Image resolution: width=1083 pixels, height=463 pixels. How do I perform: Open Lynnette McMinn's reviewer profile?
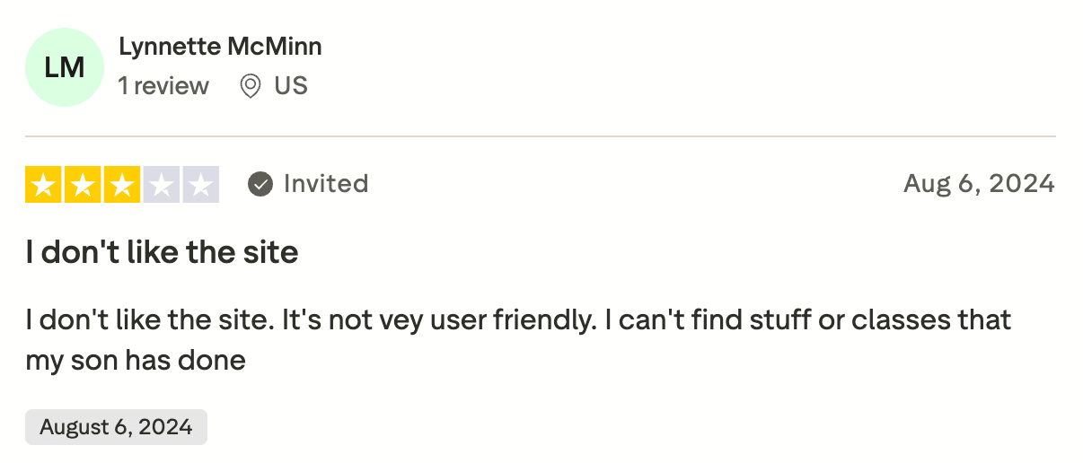[x=220, y=47]
